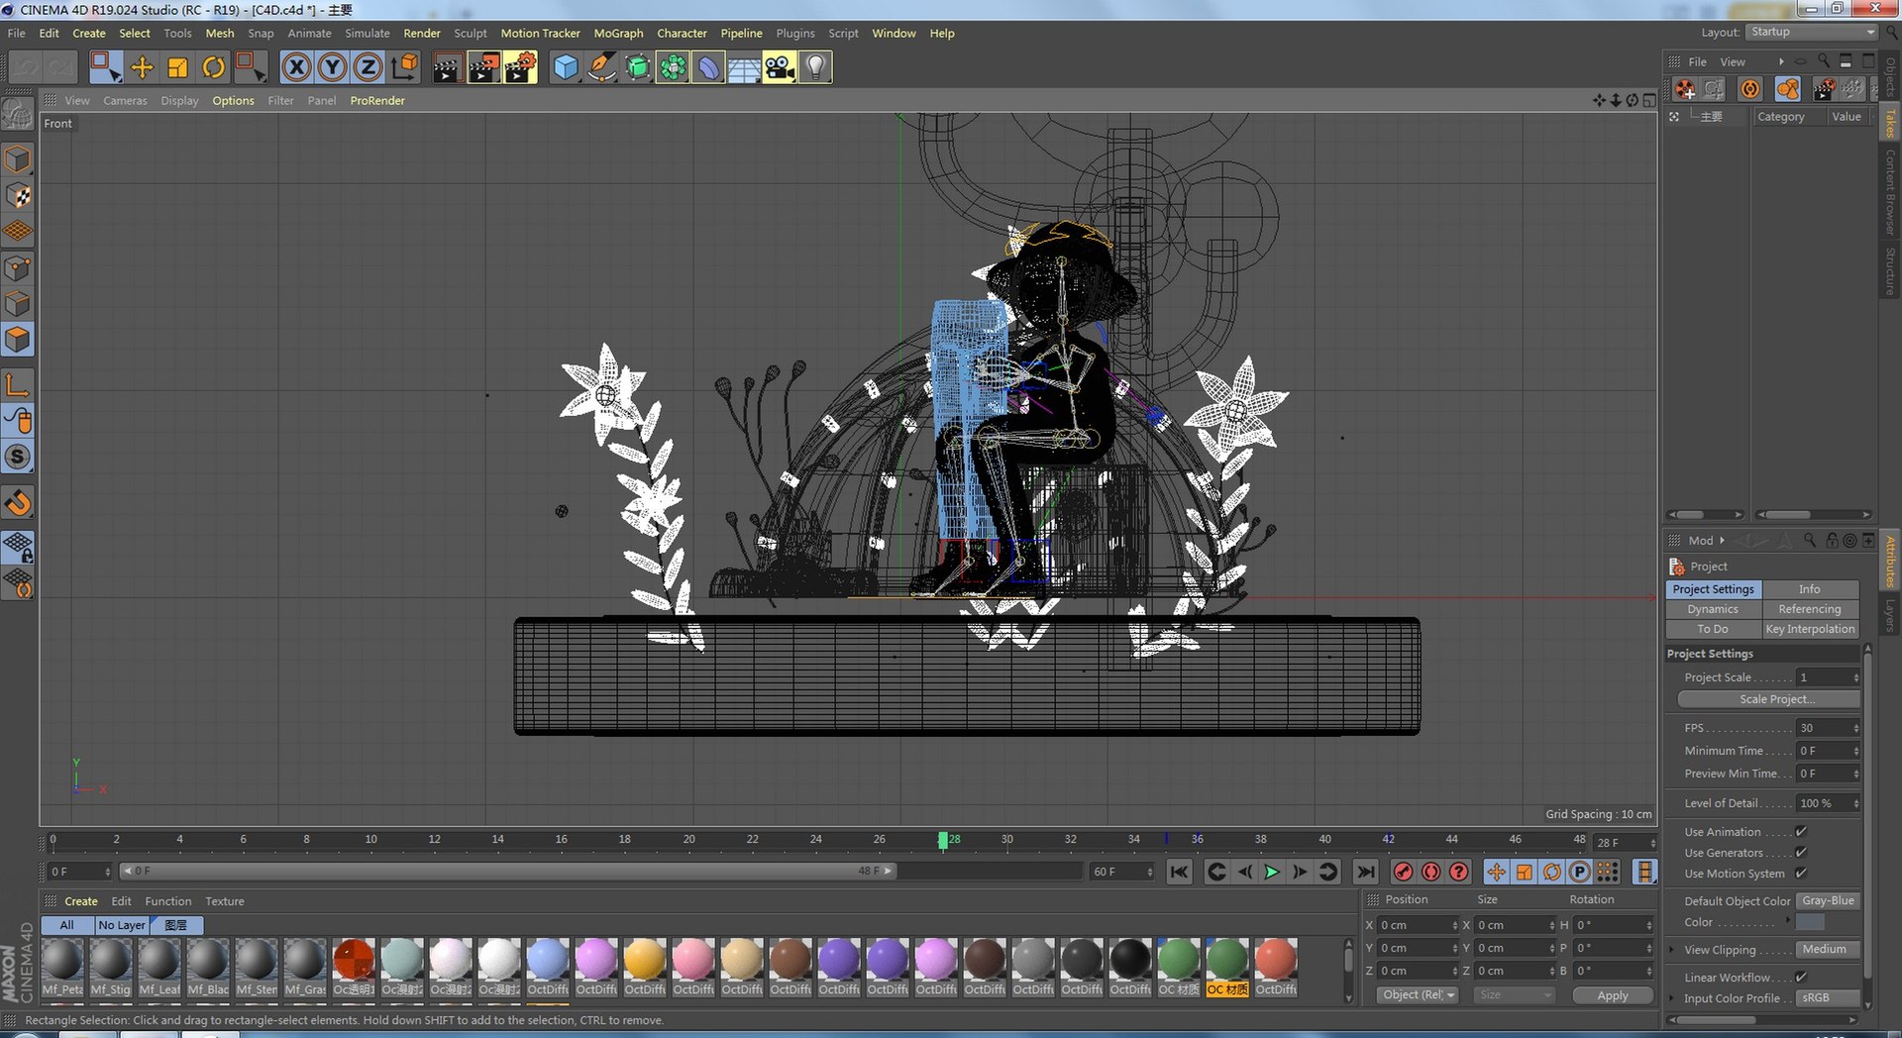1902x1038 pixels.
Task: Play the animation forward
Action: coord(1272,872)
